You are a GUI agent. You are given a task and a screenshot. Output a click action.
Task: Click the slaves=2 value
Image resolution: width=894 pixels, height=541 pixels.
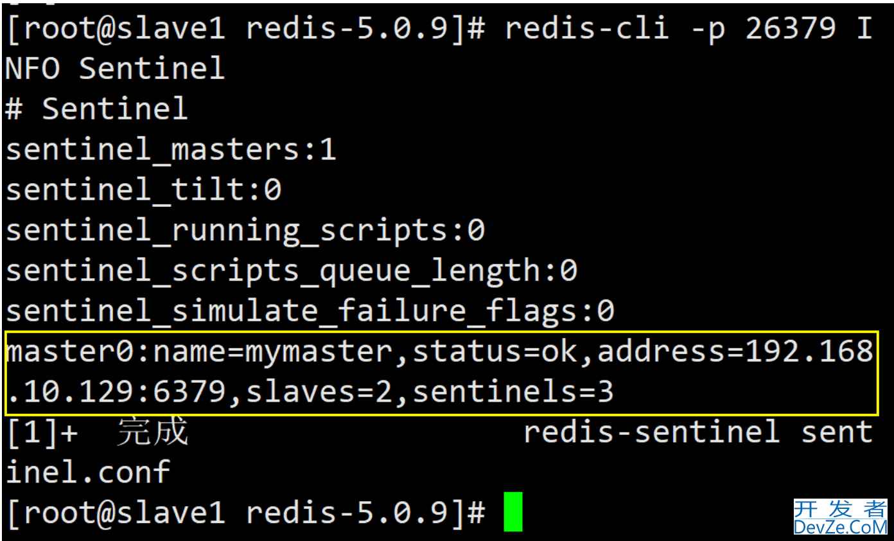point(319,391)
